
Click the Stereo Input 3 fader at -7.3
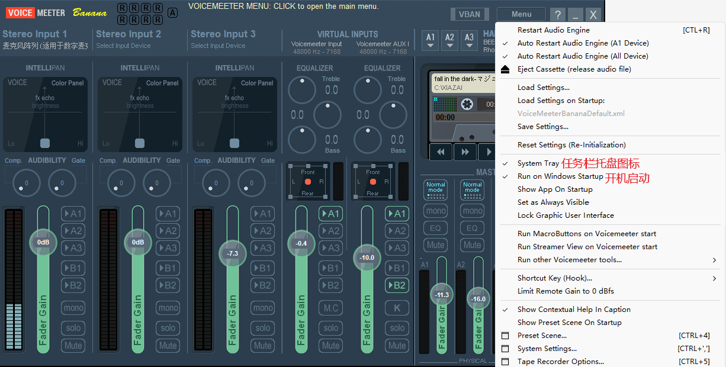[x=233, y=253]
